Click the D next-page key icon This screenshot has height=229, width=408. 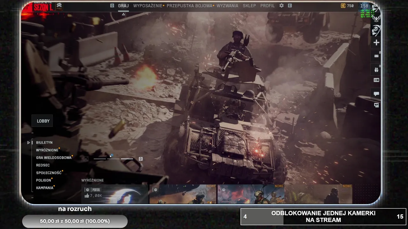(141, 159)
